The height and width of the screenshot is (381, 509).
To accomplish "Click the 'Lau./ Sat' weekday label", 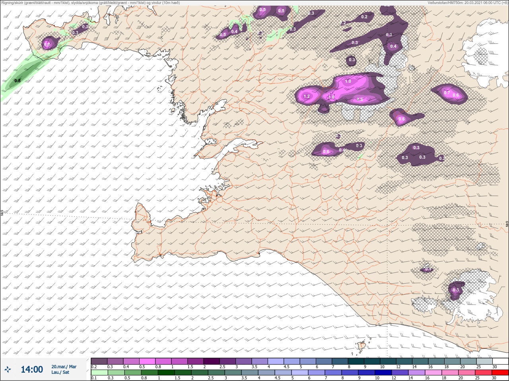I will (60, 372).
